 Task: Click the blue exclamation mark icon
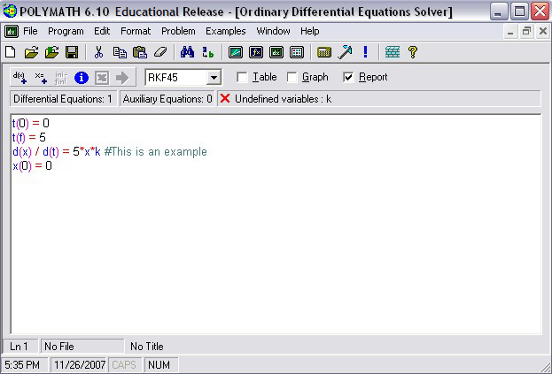pos(365,52)
